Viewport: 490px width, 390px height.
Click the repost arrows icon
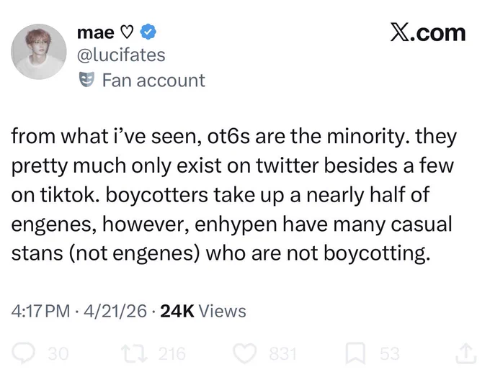tap(135, 354)
